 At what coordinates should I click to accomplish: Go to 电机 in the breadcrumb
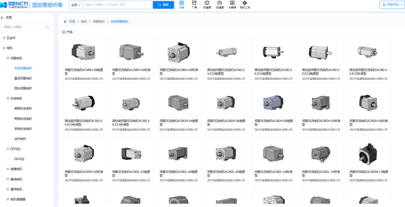(x=84, y=22)
